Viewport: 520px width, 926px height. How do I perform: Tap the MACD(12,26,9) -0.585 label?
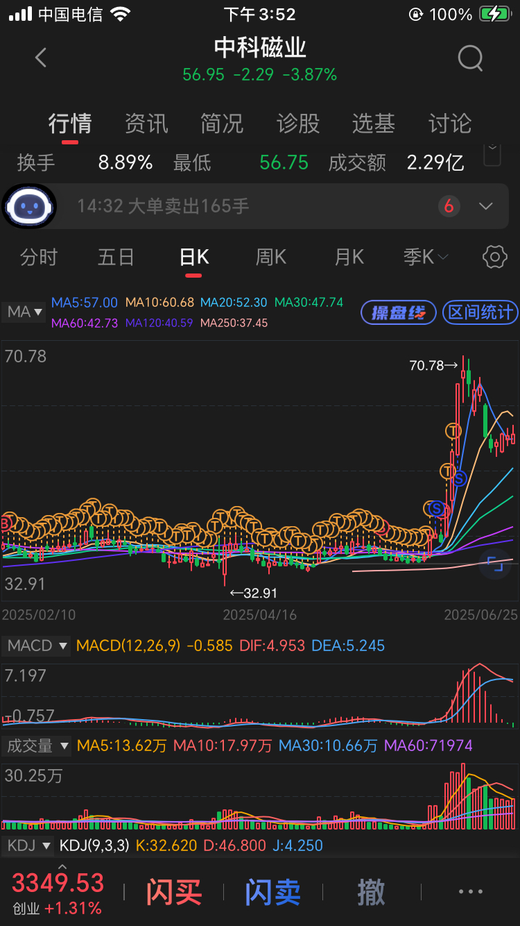155,646
